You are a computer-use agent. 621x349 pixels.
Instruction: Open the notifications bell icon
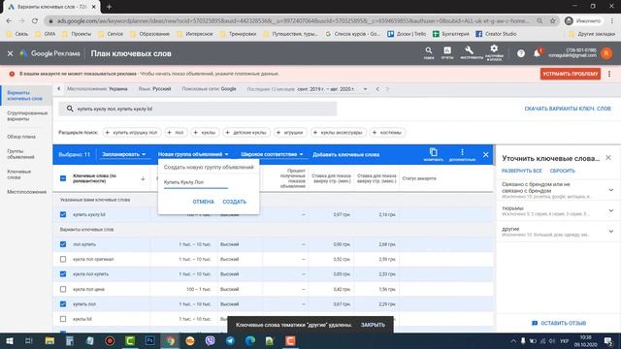[537, 53]
